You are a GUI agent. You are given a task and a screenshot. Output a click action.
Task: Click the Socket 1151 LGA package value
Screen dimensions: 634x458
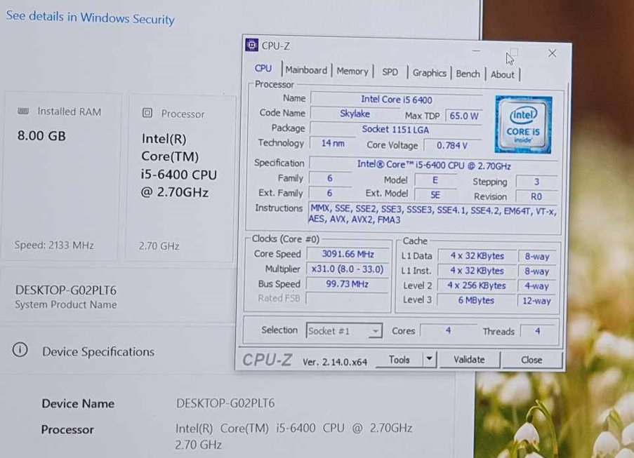pos(395,129)
